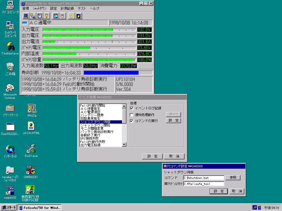The width and height of the screenshot is (282, 211).
Task: Click the computer monitor toolbar icon
Action: [26, 16]
